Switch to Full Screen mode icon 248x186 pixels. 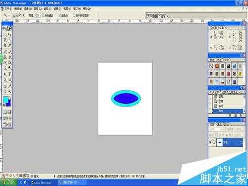click(10, 118)
